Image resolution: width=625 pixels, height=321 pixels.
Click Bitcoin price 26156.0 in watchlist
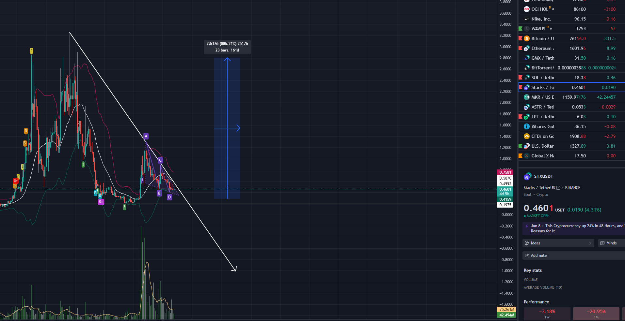point(578,38)
